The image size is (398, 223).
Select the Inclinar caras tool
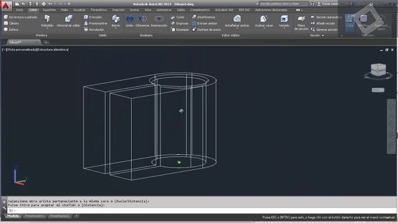tap(264, 20)
